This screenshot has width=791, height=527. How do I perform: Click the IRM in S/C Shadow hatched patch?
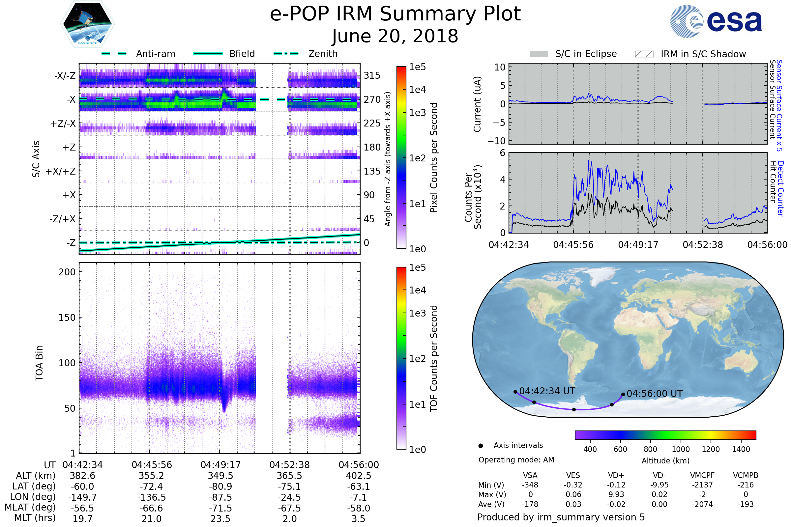coord(644,54)
